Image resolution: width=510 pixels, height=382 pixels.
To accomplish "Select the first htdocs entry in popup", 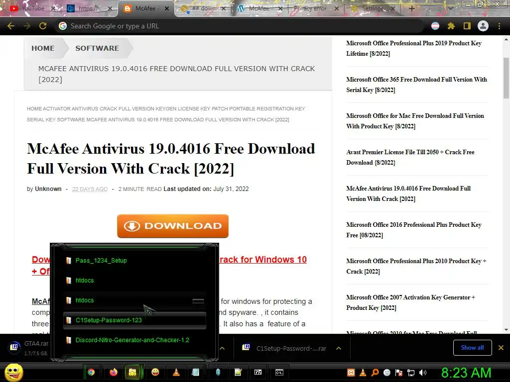I will [134, 281].
